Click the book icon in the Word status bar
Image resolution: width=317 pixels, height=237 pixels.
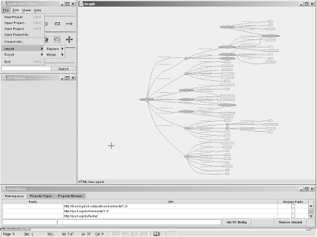point(156,234)
